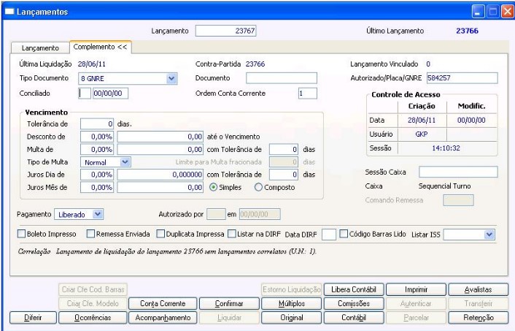Viewport: 515px width, 331px height.
Task: Expand the Tipo de Multa dropdown
Action: (125, 161)
